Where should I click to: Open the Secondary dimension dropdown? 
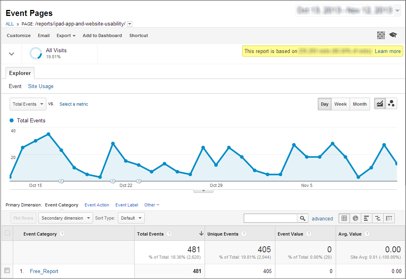point(66,218)
